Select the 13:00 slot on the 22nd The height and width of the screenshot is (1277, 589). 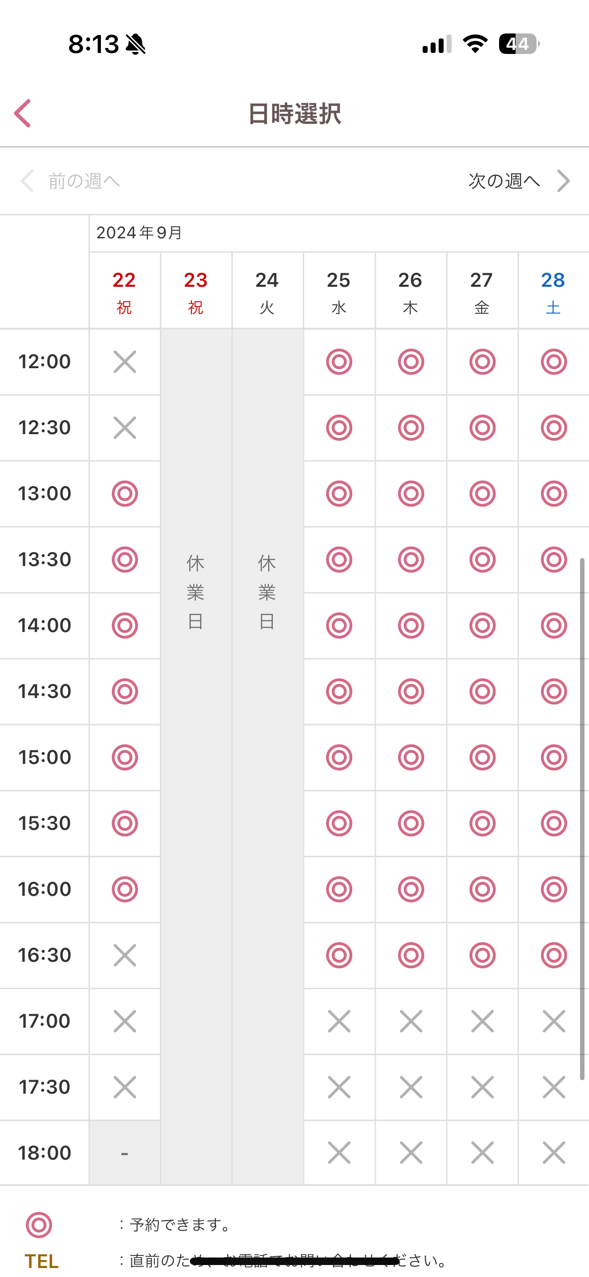124,494
